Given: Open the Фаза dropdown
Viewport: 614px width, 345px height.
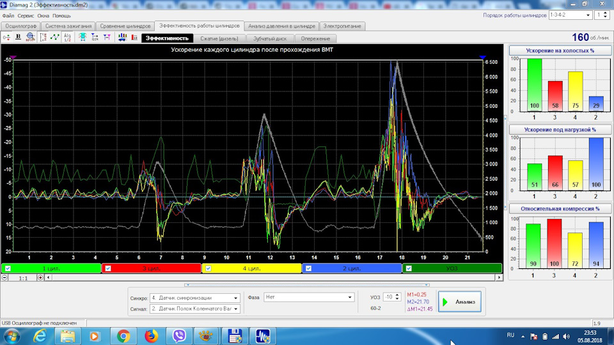Looking at the screenshot, I should pyautogui.click(x=309, y=297).
